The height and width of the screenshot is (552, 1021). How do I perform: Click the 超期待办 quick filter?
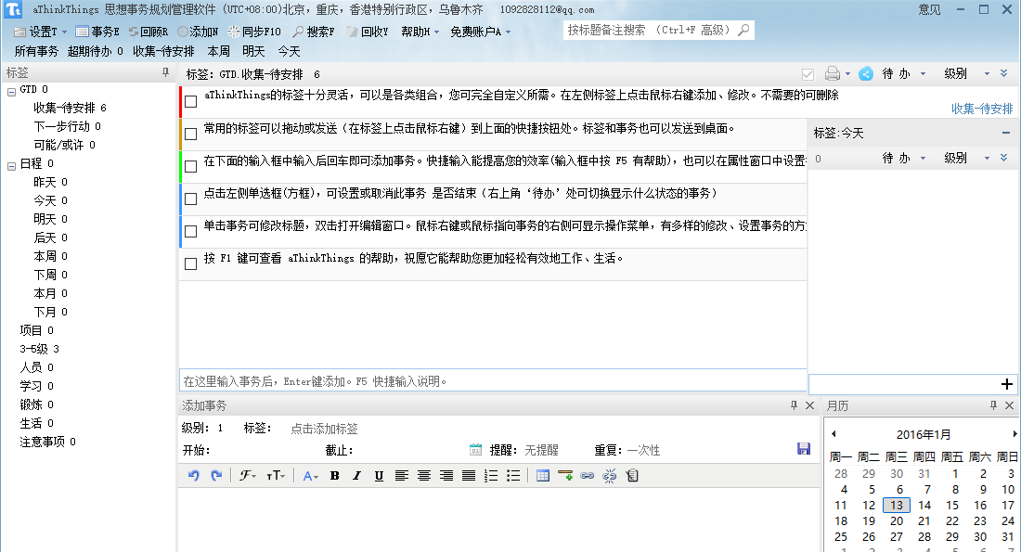point(95,51)
